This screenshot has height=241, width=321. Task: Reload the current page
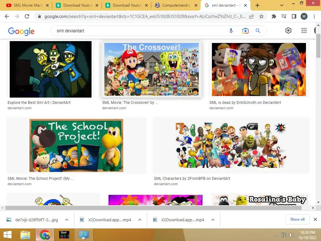(27, 16)
